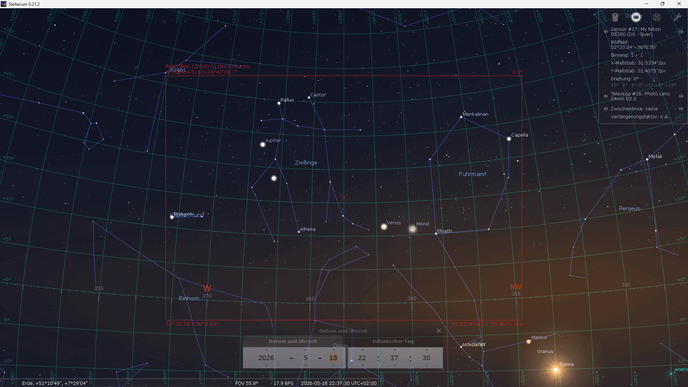Click the Zwillinge constellation label
Image resolution: width=688 pixels, height=387 pixels.
306,163
